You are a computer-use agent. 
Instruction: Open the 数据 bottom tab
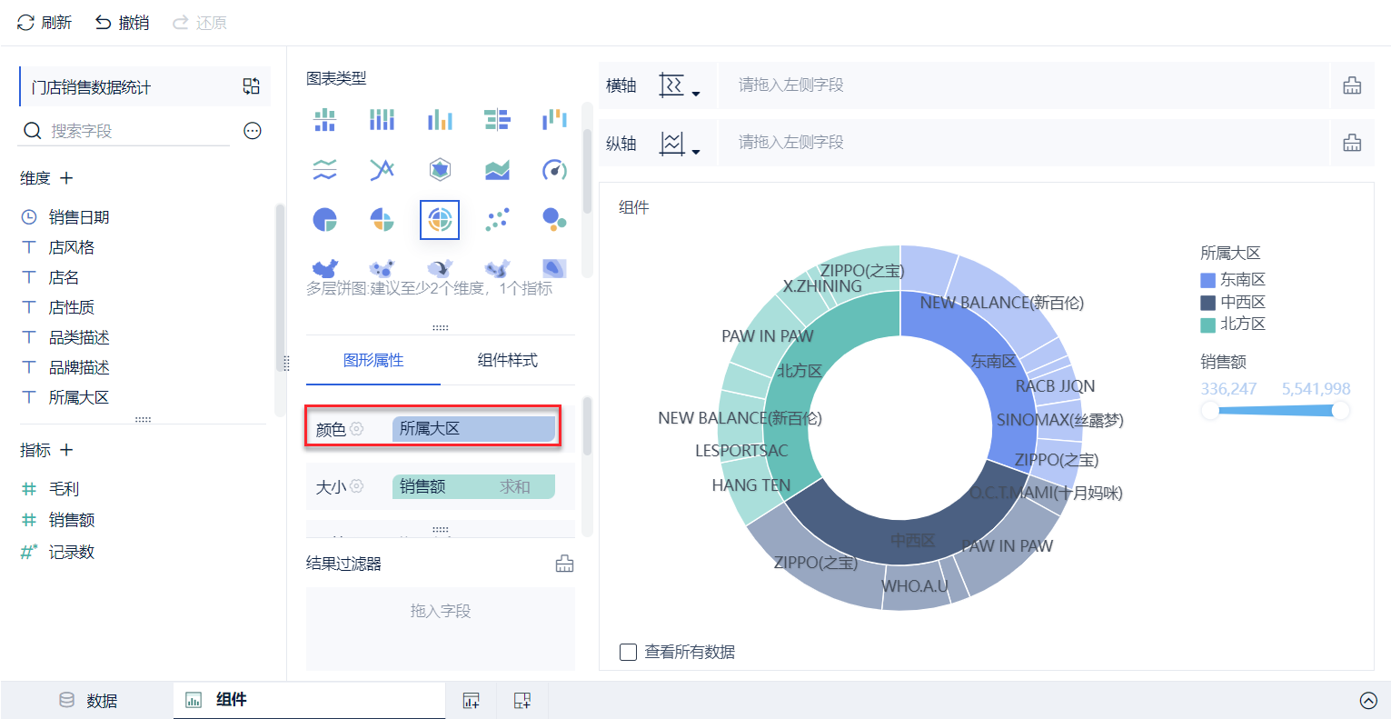(x=88, y=700)
